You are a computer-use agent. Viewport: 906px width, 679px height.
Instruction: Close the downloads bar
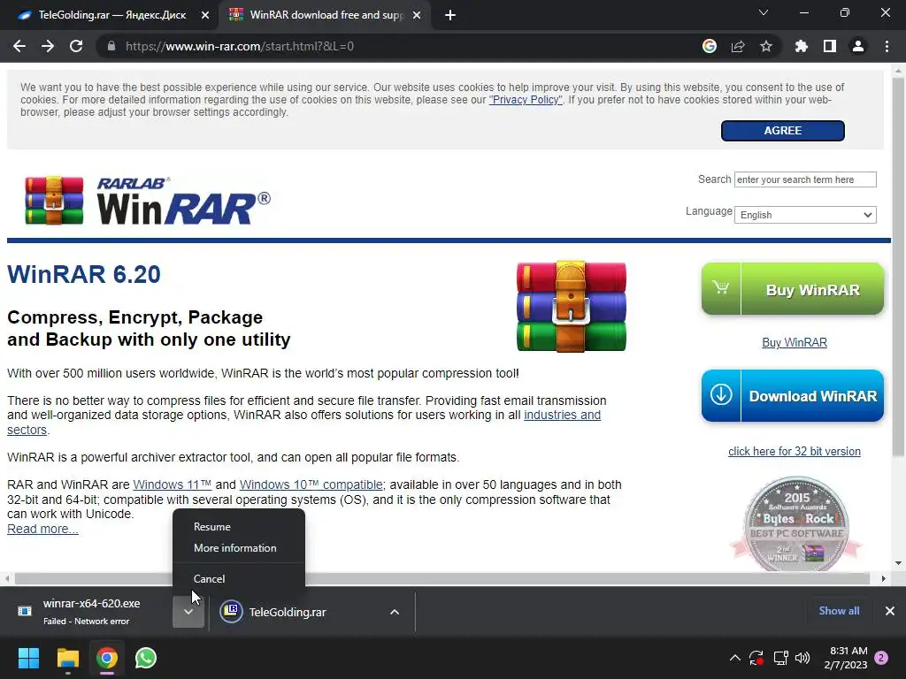coord(890,611)
